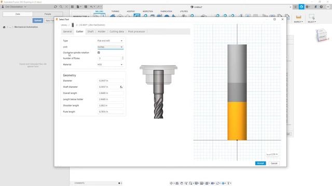Click the help question mark icon

[x=321, y=7]
